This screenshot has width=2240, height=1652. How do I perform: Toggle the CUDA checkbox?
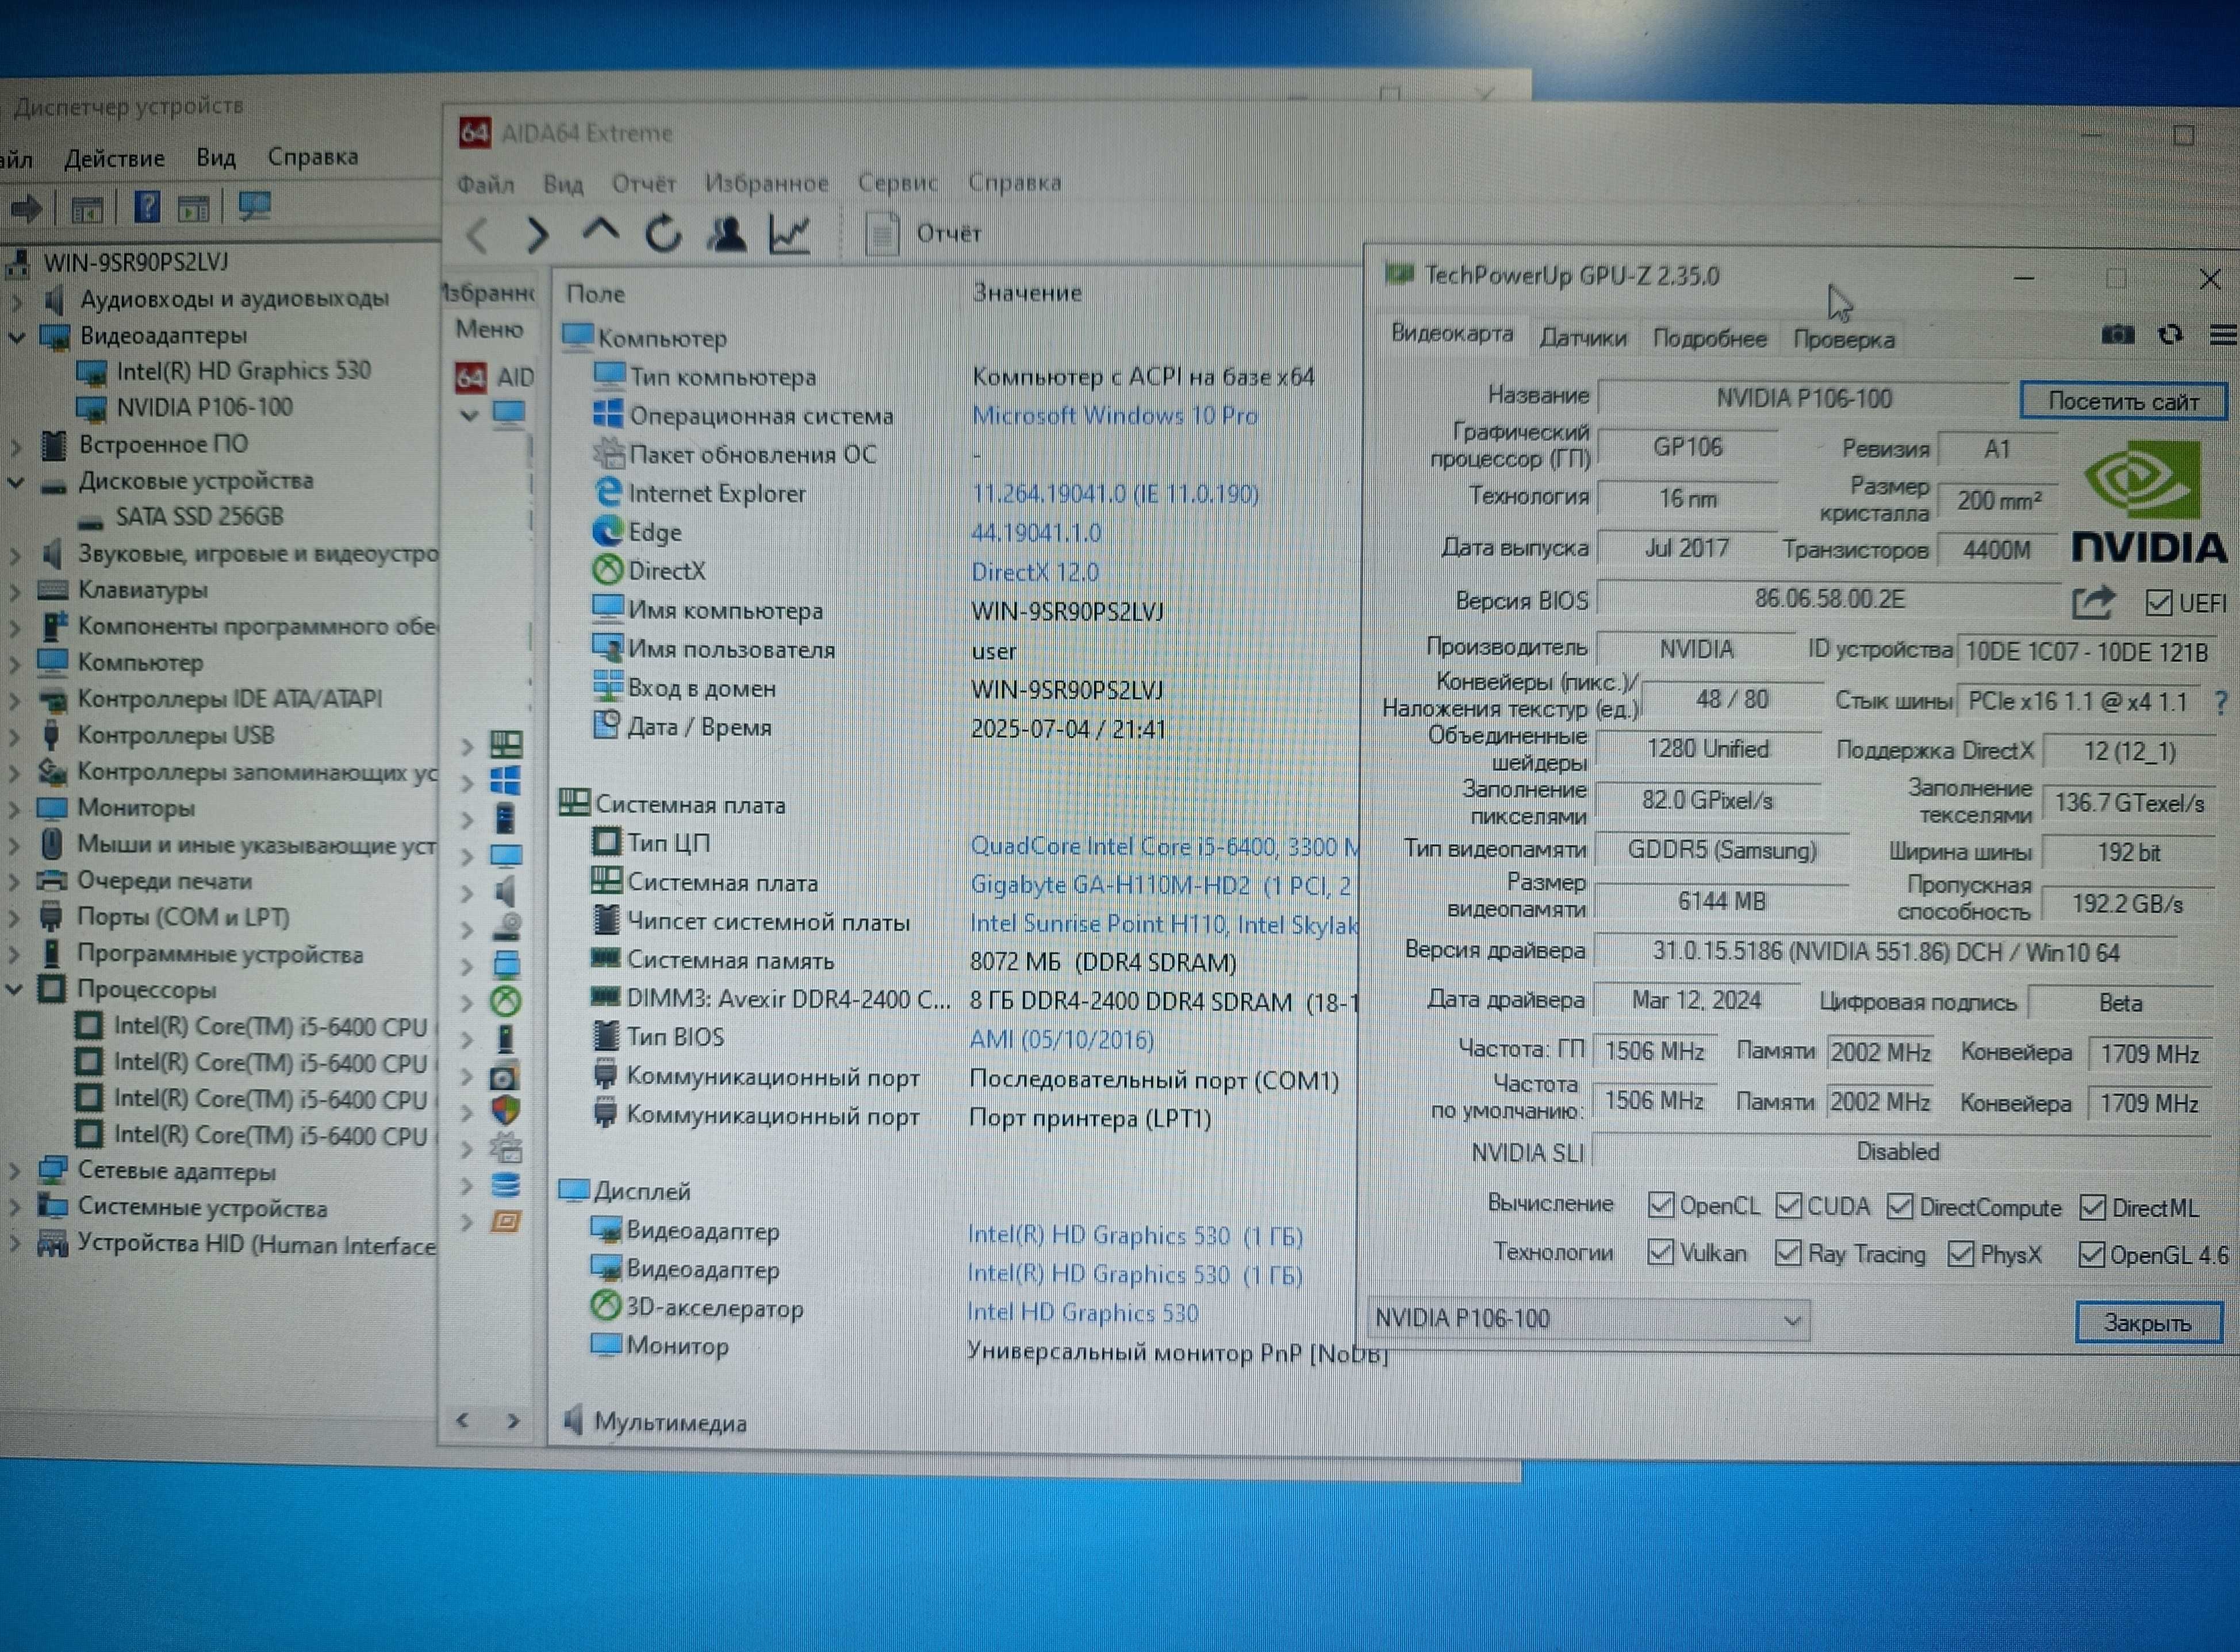click(x=1788, y=1206)
